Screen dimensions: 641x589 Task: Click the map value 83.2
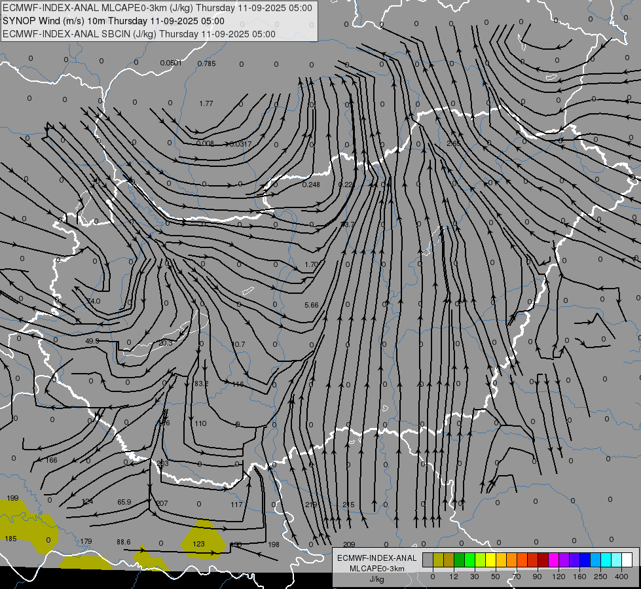[202, 384]
